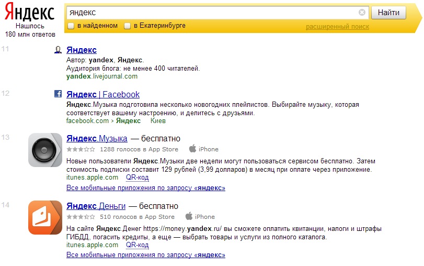Click the Facebook favicon icon
This screenshot has width=424, height=266.
tap(58, 94)
